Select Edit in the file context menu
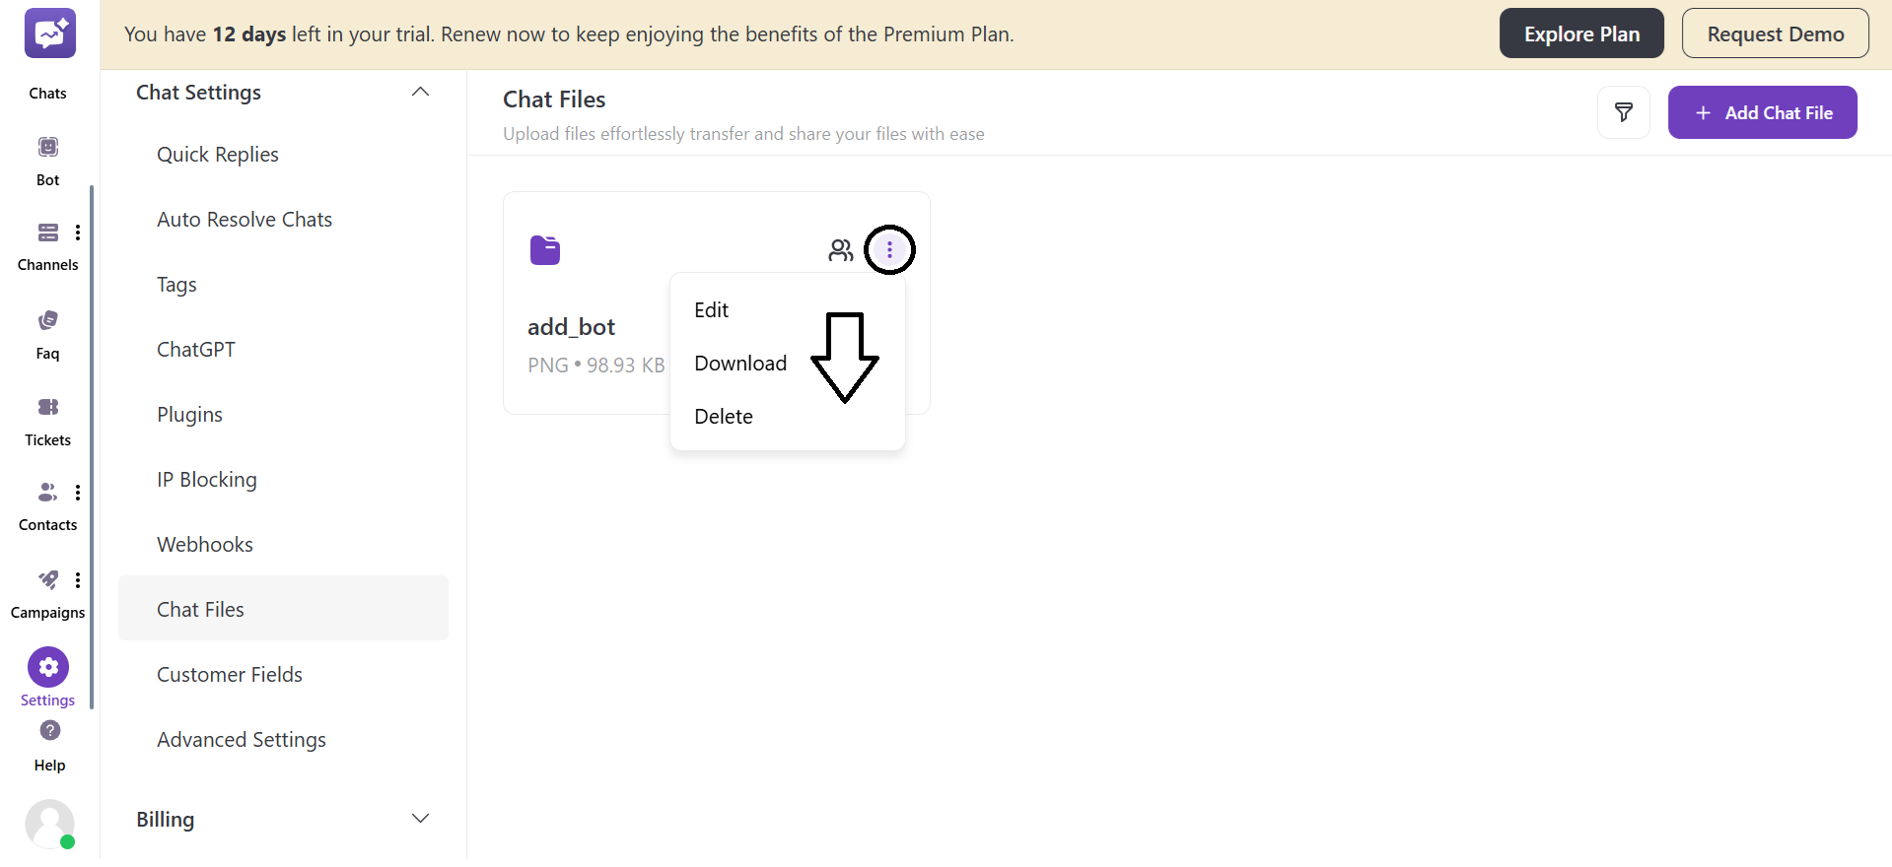Image resolution: width=1892 pixels, height=867 pixels. (x=712, y=308)
